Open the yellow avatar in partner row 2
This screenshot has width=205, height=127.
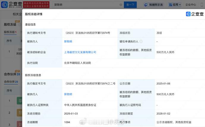[20, 113]
